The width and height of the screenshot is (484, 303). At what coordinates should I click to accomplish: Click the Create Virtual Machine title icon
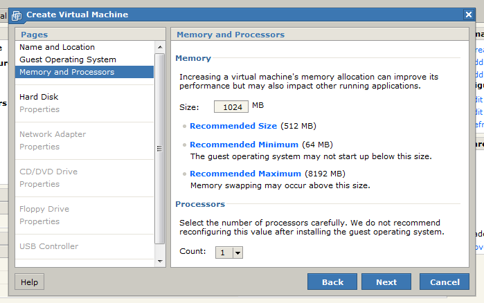point(17,15)
